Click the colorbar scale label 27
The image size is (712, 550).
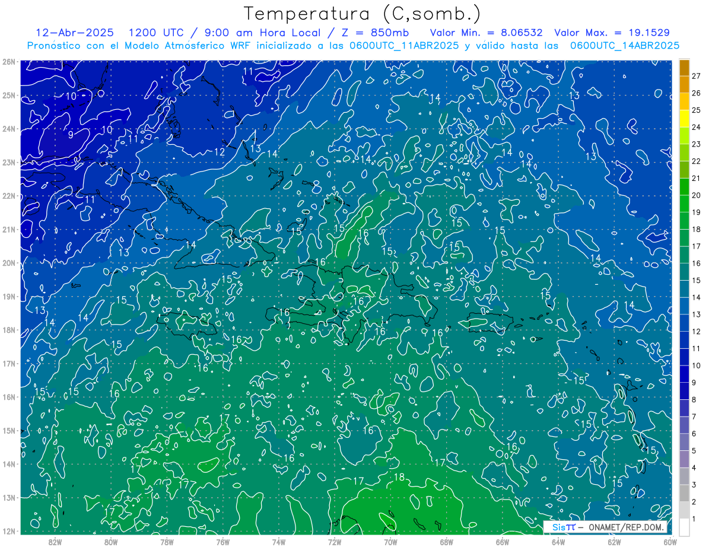tap(696, 76)
